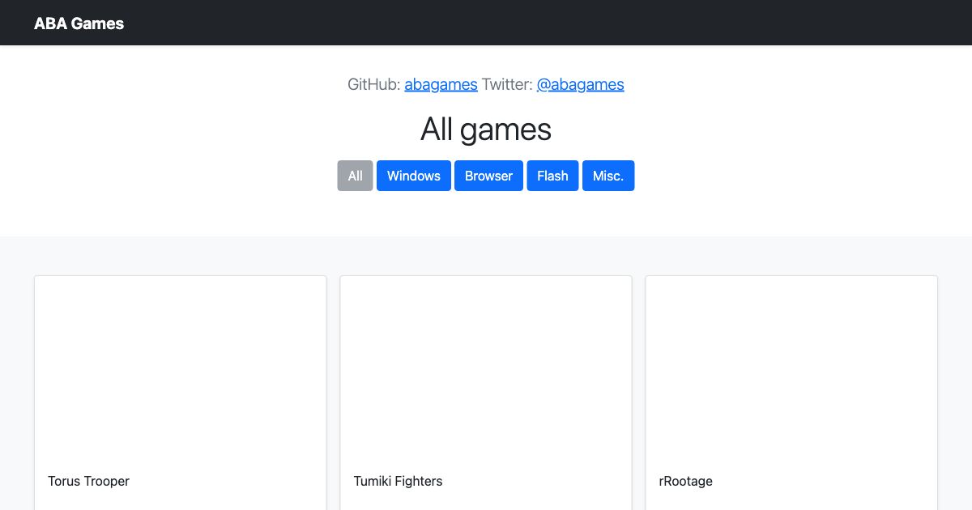Screen dimensions: 972x510
Task: Filter games by Misc.
Action: point(608,176)
